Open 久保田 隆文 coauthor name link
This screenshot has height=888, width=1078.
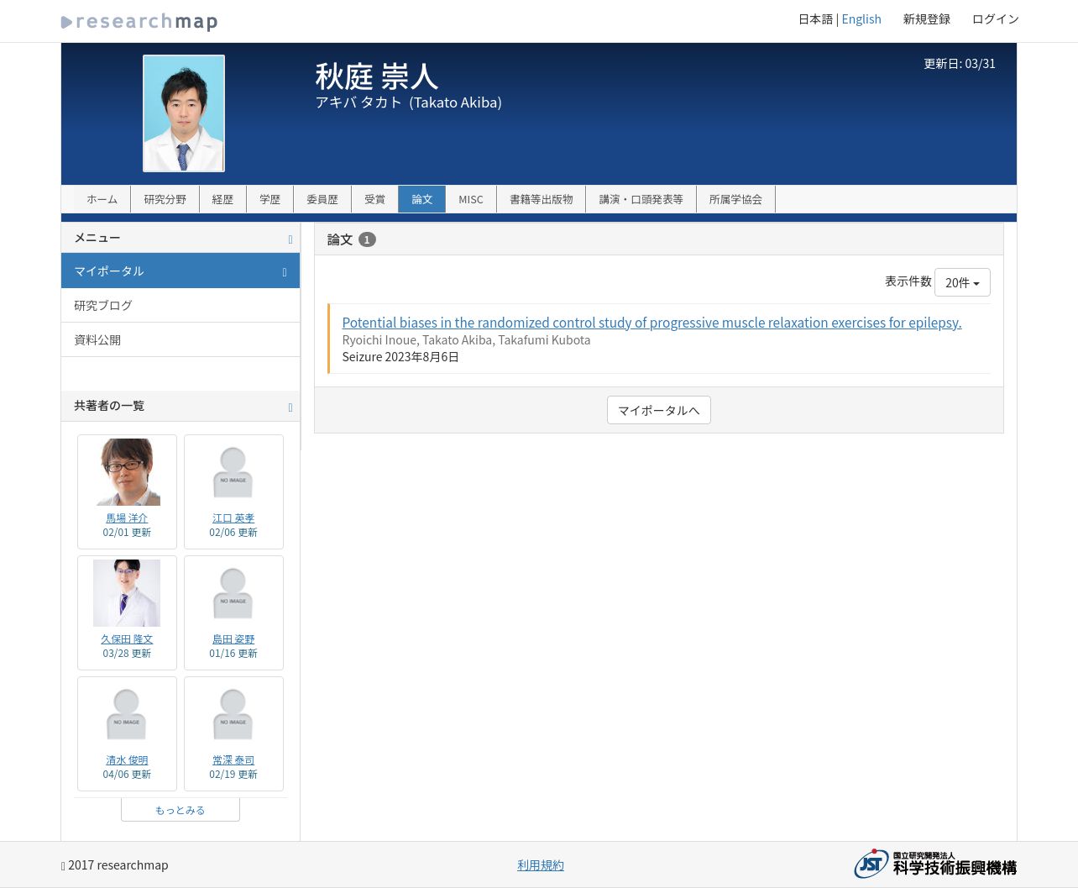127,639
